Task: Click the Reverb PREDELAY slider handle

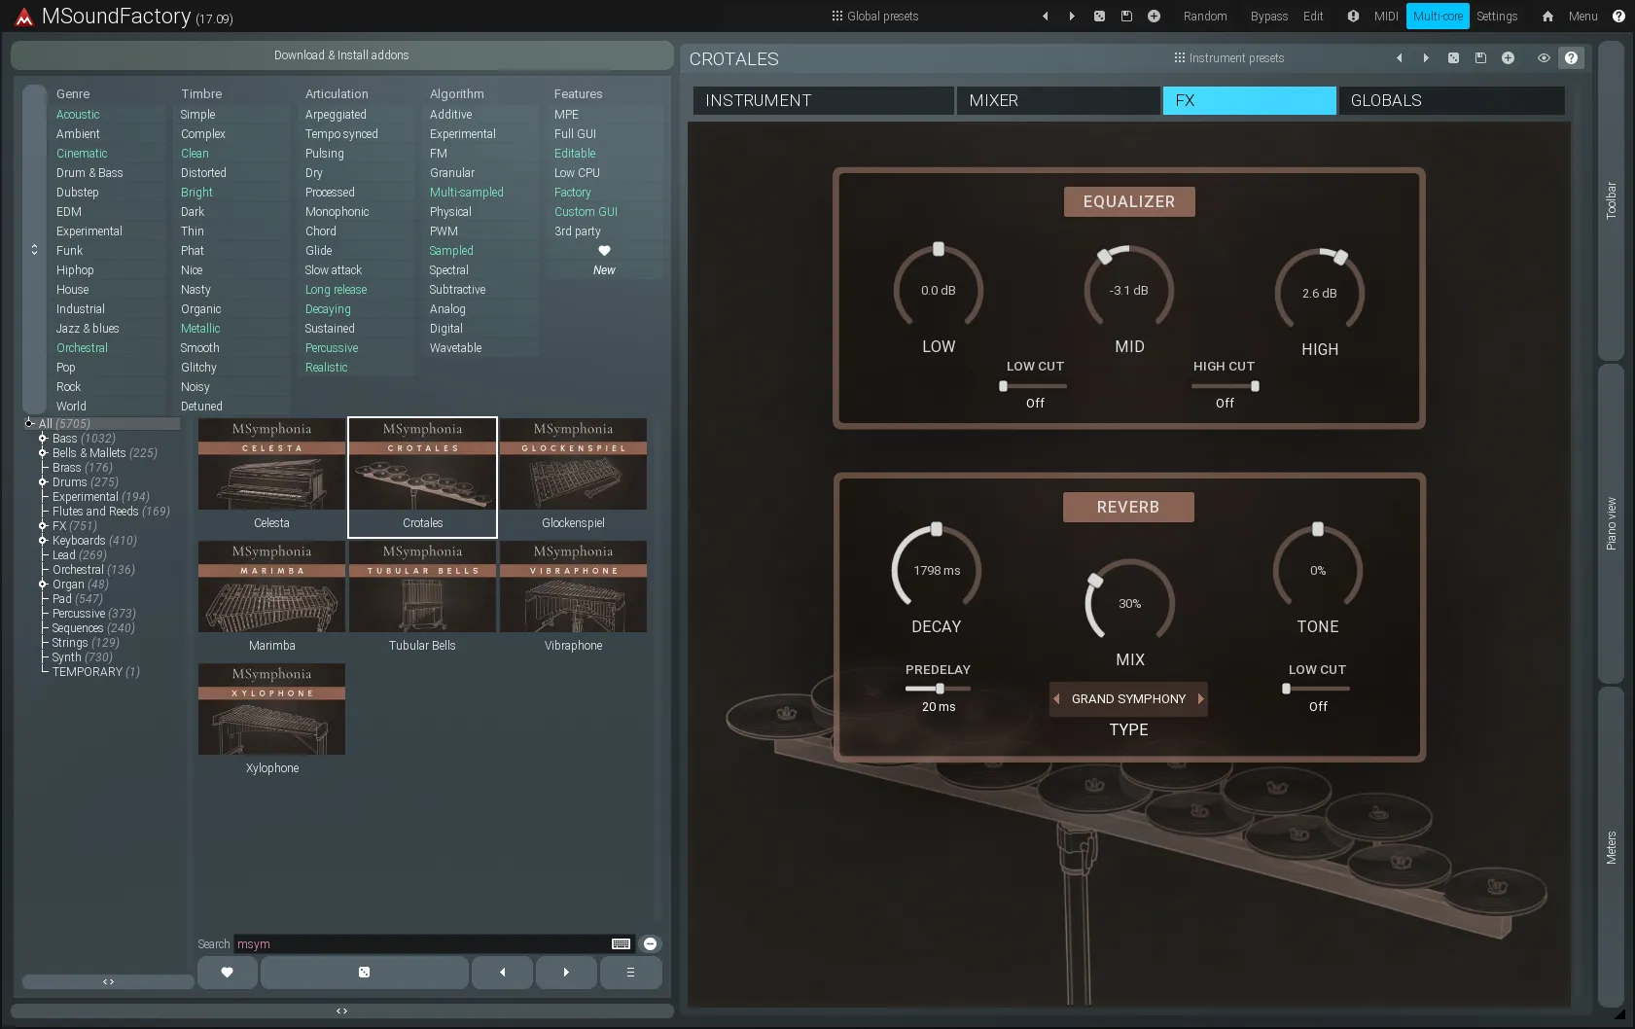Action: tap(940, 689)
